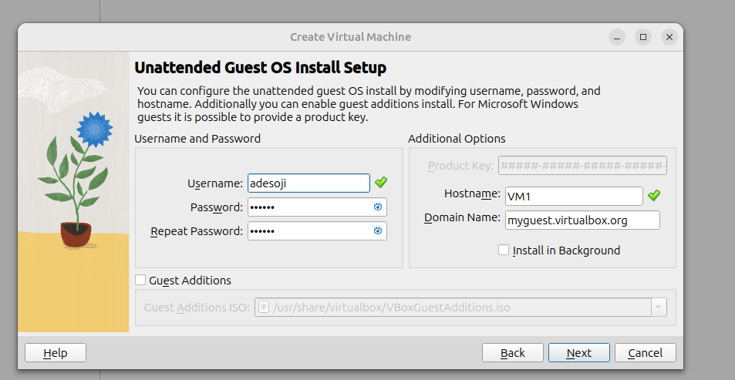Expand the Guest Additions ISO dropdown arrow
This screenshot has height=380, width=735.
(x=658, y=308)
